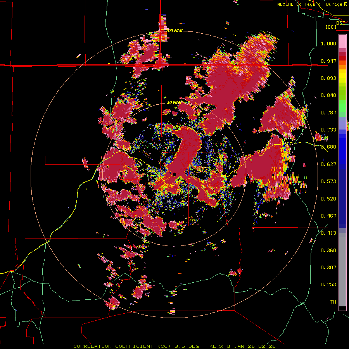This screenshot has height=349, width=349.
Task: Select the 0.520 scale value
Action: pos(328,199)
